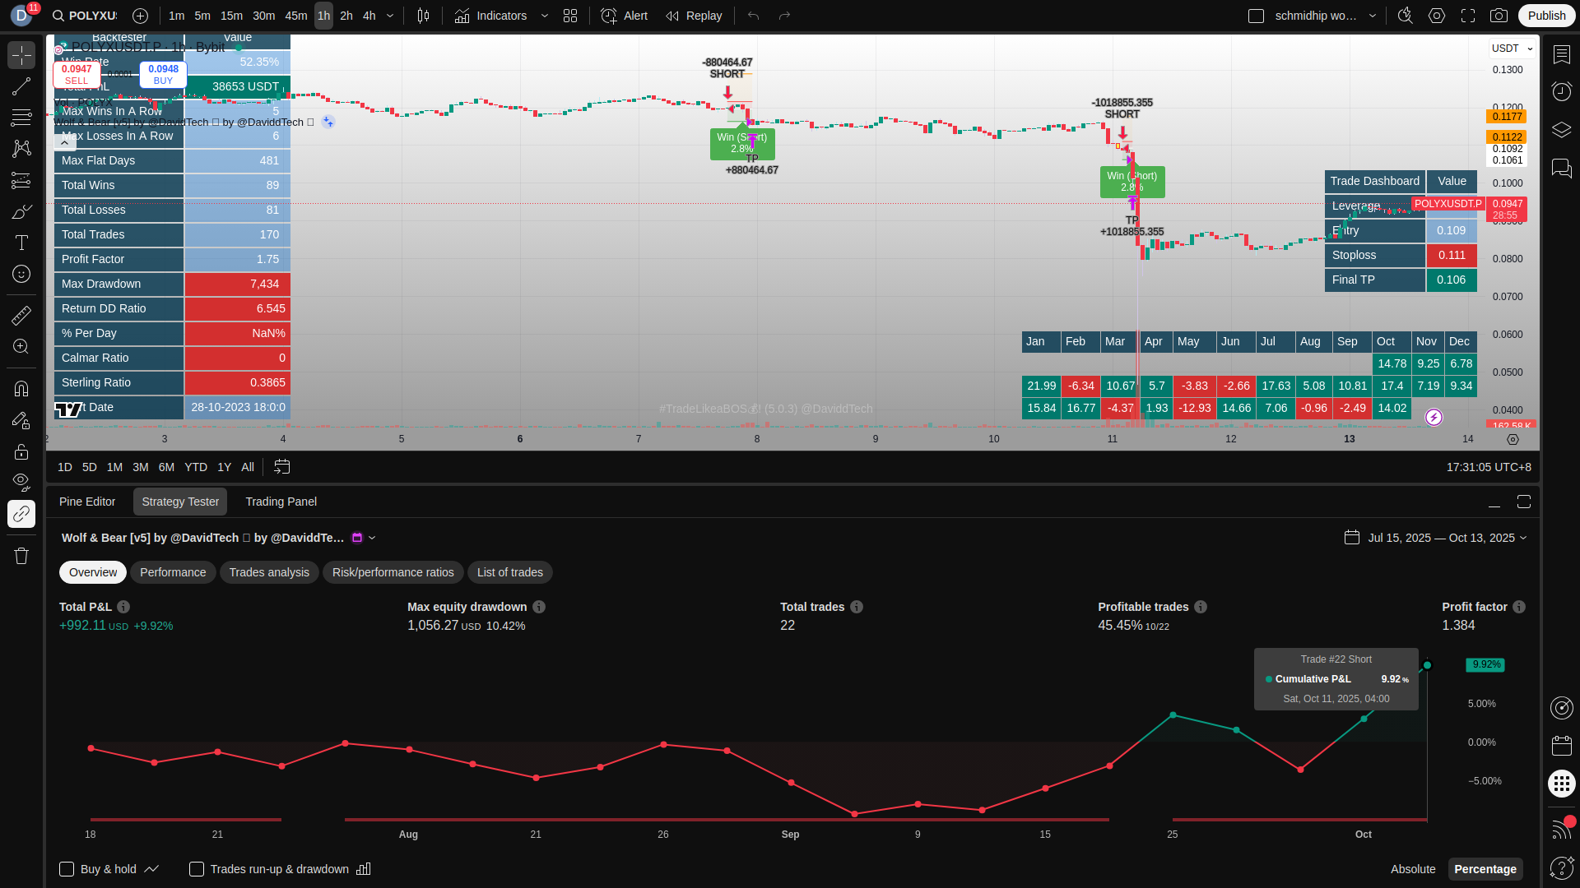Switch to the Pine Editor tab
Screen dimensions: 1580x888
[x=87, y=502]
